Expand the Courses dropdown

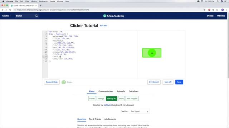click(6, 16)
